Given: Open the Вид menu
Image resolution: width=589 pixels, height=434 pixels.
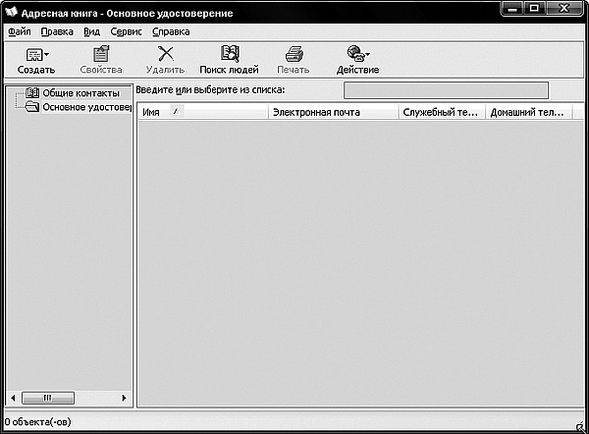Looking at the screenshot, I should tap(92, 31).
